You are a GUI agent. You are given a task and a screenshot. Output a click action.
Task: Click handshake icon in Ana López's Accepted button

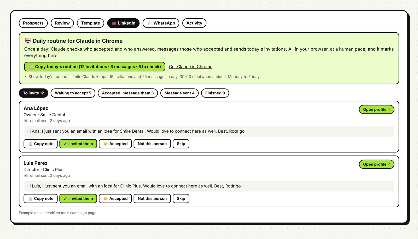[x=106, y=144]
